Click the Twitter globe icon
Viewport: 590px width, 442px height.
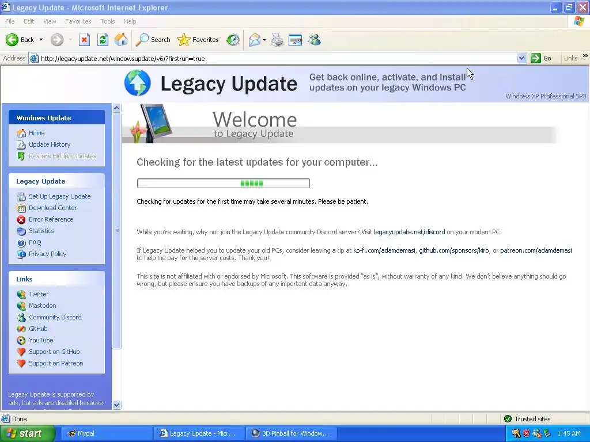pos(21,294)
